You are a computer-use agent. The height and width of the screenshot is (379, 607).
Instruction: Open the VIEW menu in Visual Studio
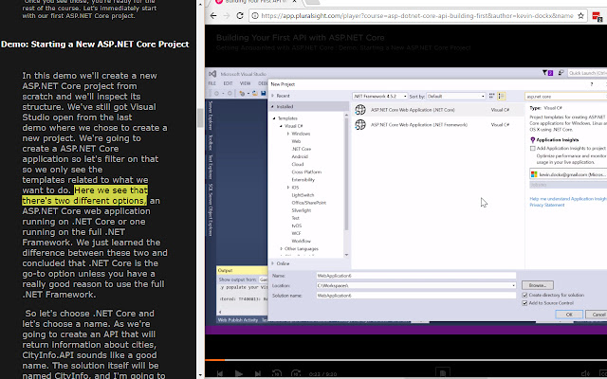245,83
